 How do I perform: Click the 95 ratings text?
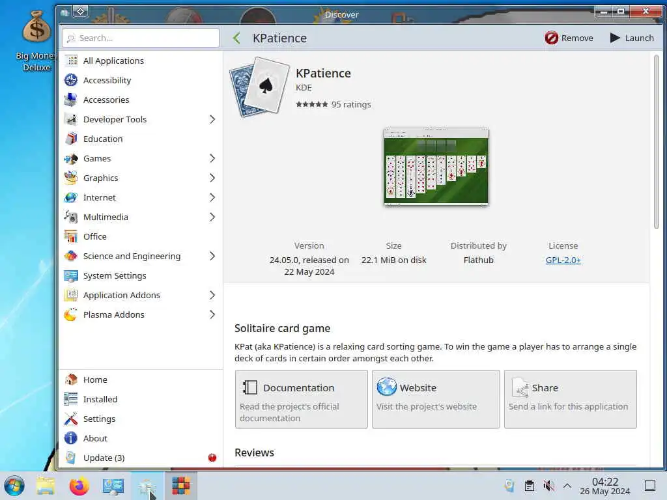(x=351, y=105)
